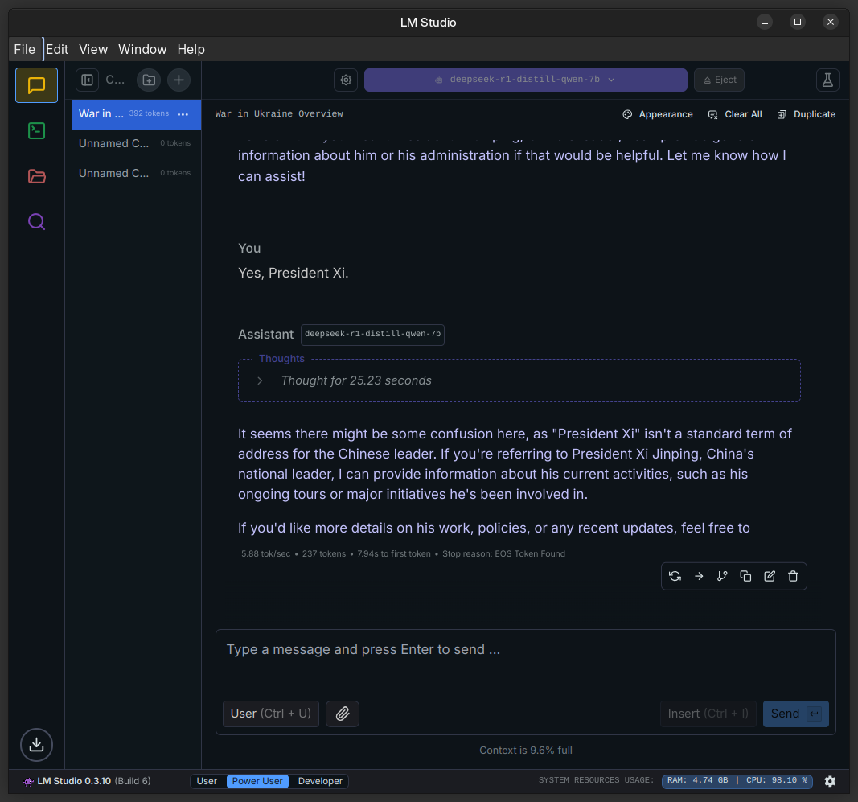Open the Help menu
This screenshot has width=858, height=802.
(x=191, y=49)
